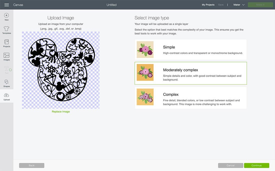Image resolution: width=275 pixels, height=171 pixels.
Task: Expand the Maker machine dropdown
Action: click(x=239, y=5)
